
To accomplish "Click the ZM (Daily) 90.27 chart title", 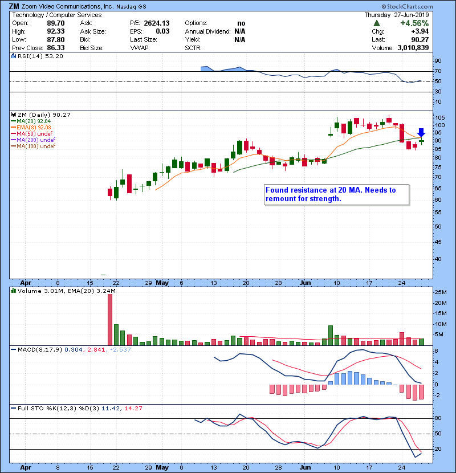I will pos(44,115).
